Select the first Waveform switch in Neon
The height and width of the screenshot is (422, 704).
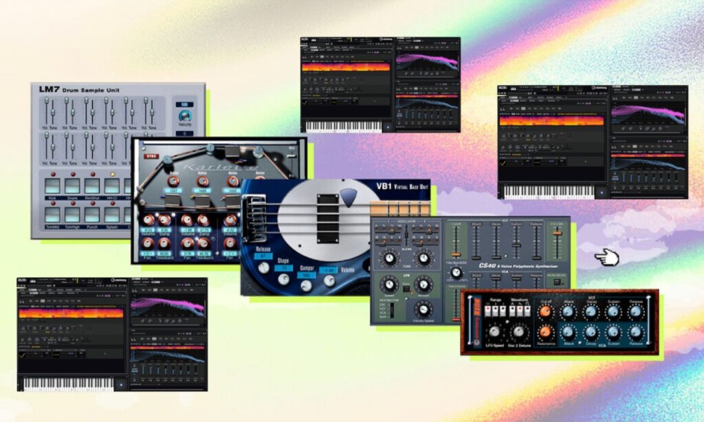point(513,310)
